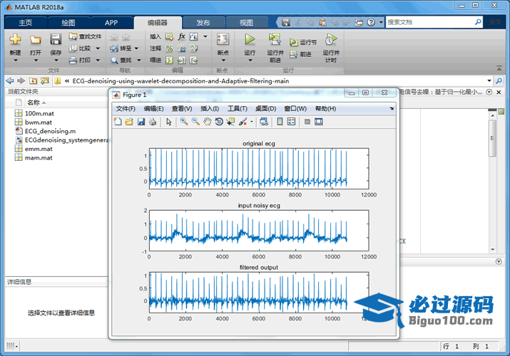Switch to the View tab
The width and height of the screenshot is (510, 356).
246,23
